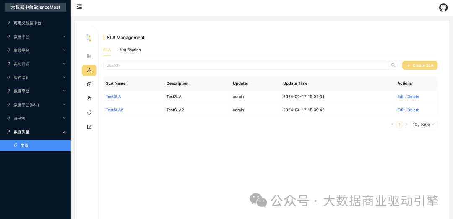Viewport: 453px width, 219px height.
Task: Collapse the 数据质量 menu
Action: tap(36, 132)
